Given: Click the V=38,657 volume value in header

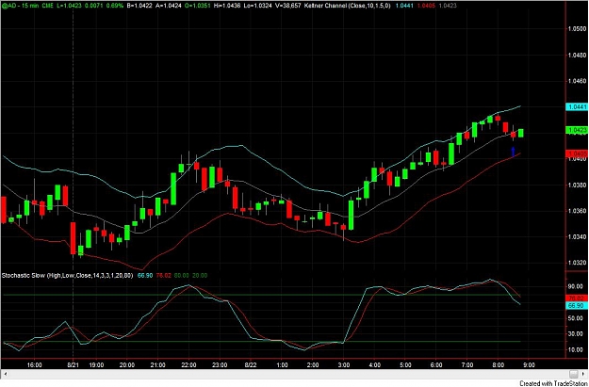Looking at the screenshot, I should pyautogui.click(x=286, y=6).
